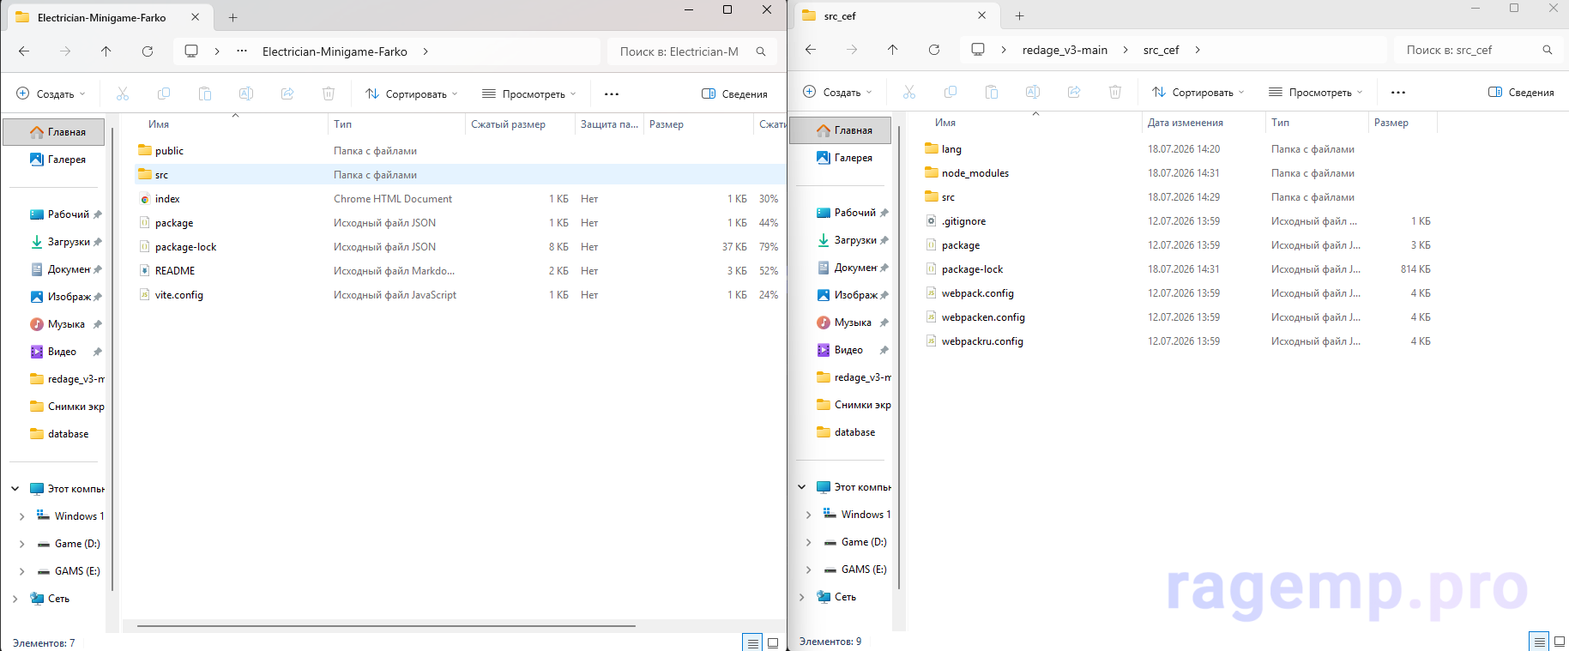Select the src_cef tab

coord(894,15)
